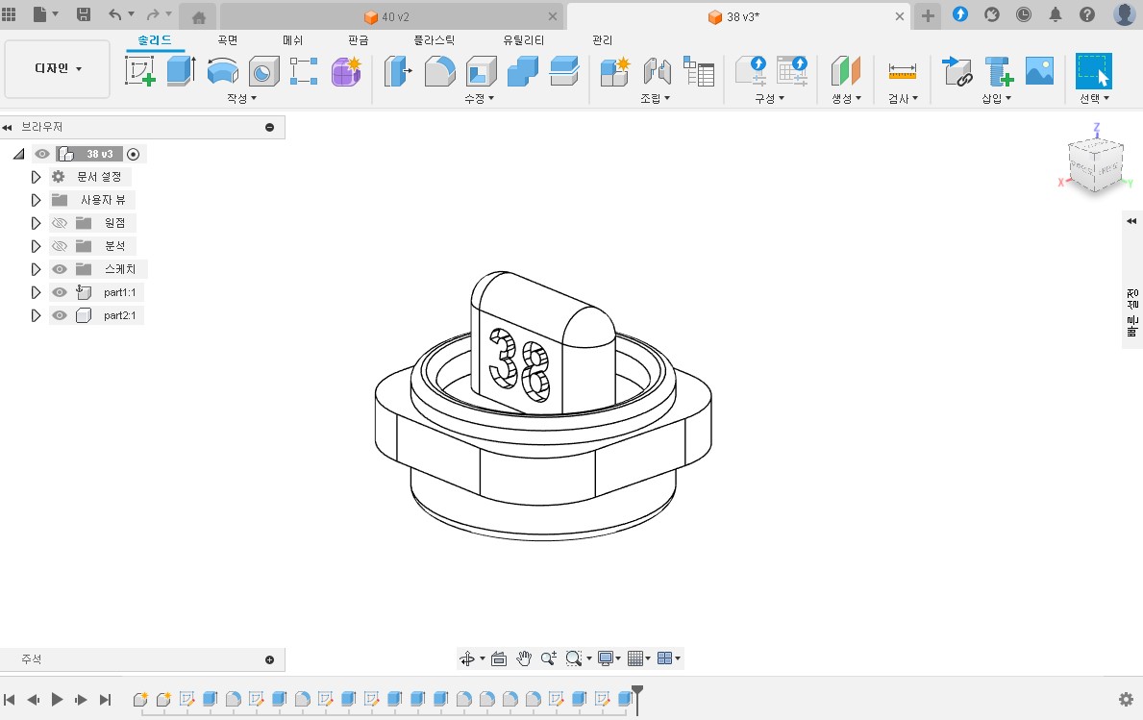Open a new design tab with plus button
The width and height of the screenshot is (1143, 720).
[928, 16]
